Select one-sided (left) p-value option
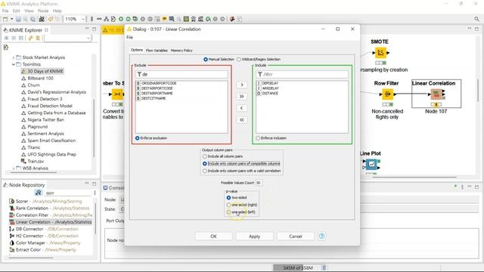This screenshot has width=484, height=272. 228,212
